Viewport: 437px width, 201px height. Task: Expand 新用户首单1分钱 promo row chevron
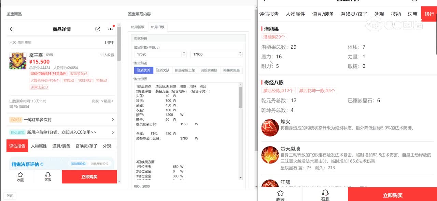113,132
